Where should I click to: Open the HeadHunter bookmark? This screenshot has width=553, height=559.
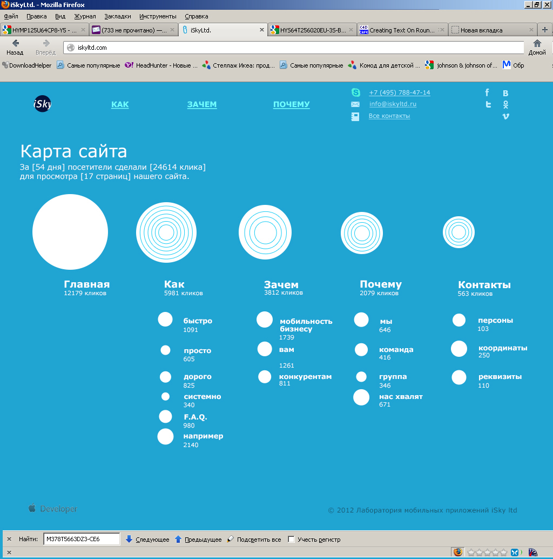161,65
